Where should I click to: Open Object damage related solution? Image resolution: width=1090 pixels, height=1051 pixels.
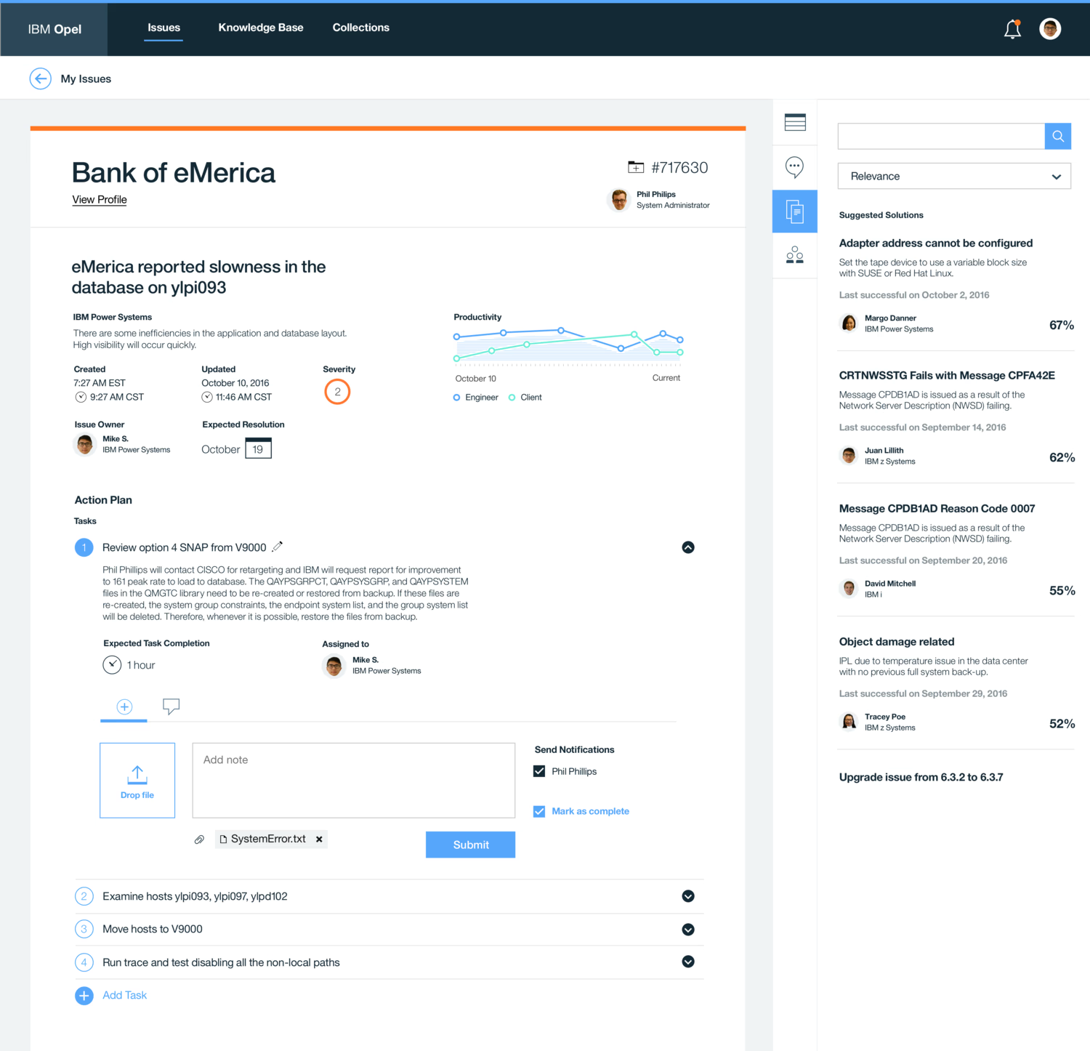(897, 641)
